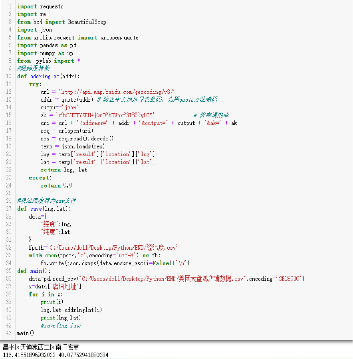The width and height of the screenshot is (353, 359).
Task: Click function name 'save' on line 27
Action: click(x=36, y=209)
